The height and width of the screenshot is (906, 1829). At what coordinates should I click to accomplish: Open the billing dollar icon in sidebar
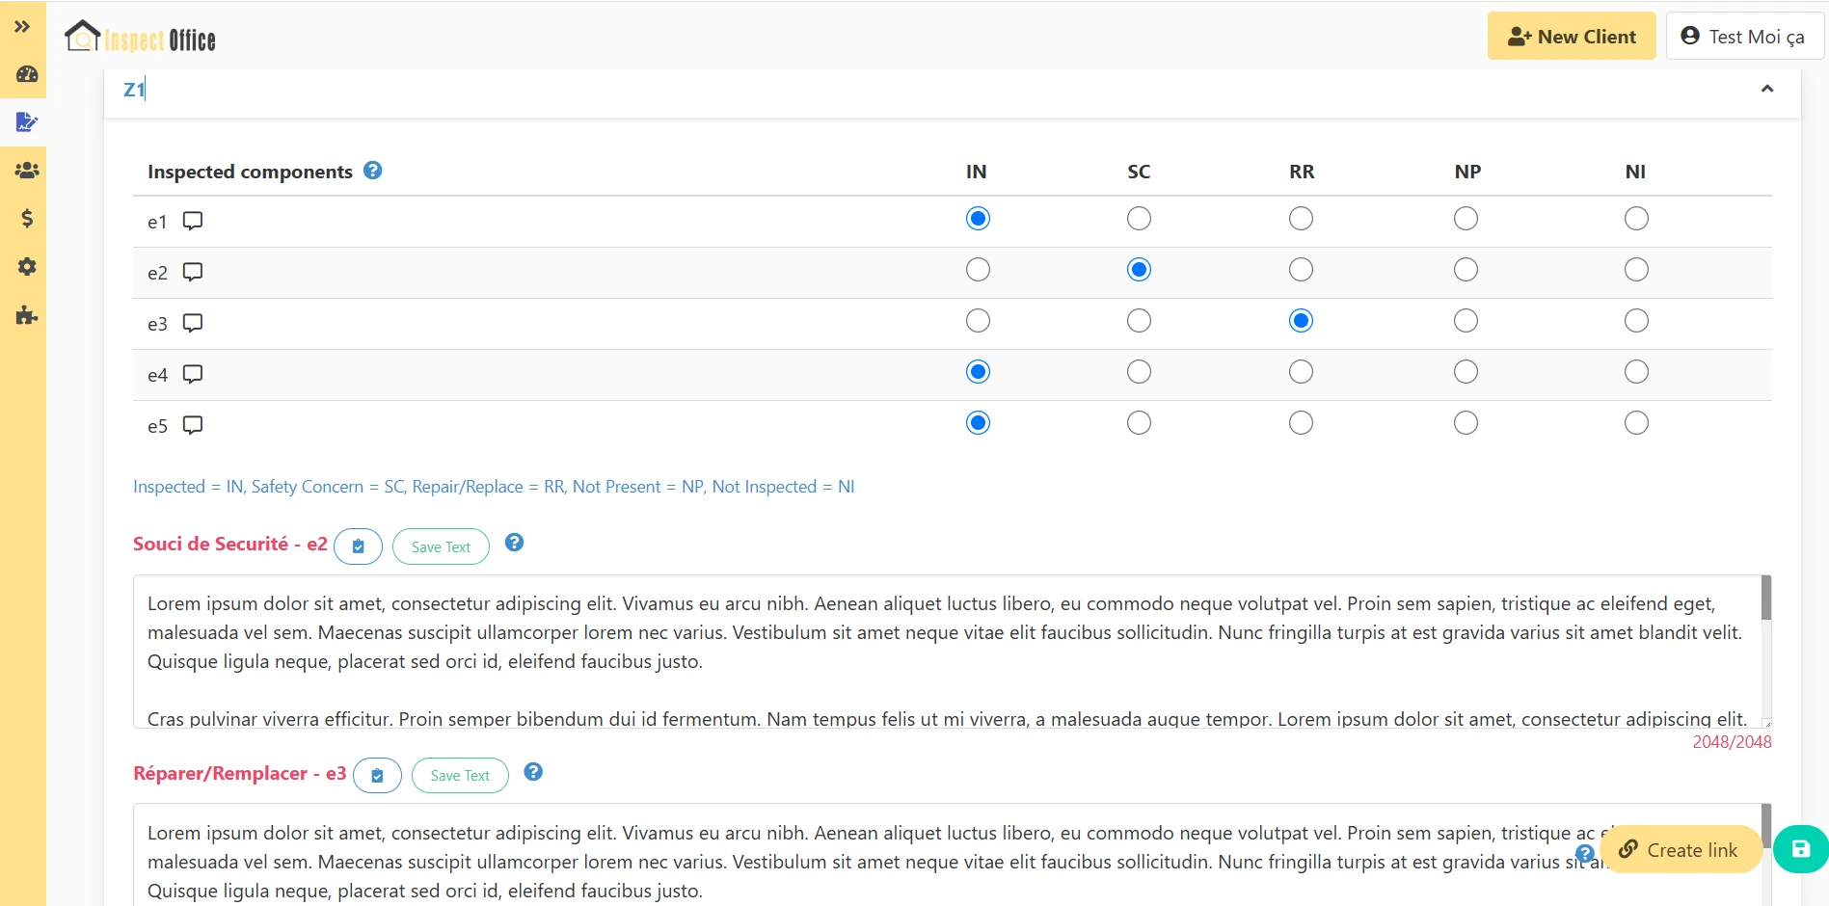[x=27, y=219]
